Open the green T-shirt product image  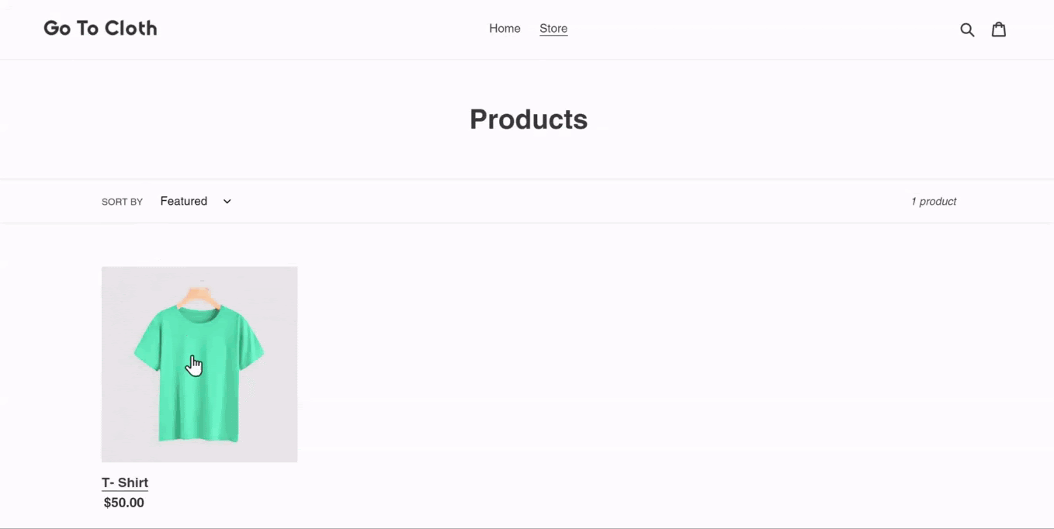(199, 365)
